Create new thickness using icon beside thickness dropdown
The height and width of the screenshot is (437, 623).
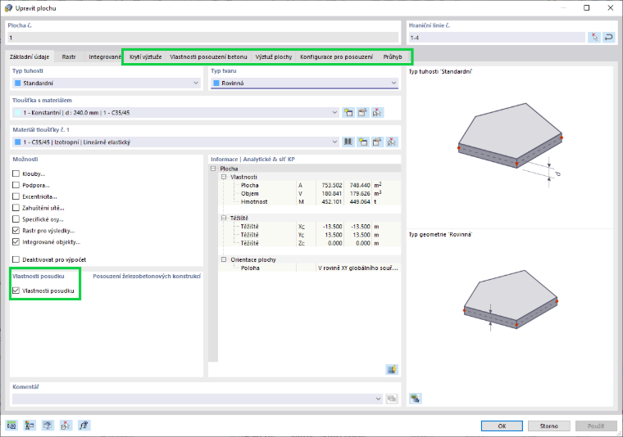(x=348, y=112)
